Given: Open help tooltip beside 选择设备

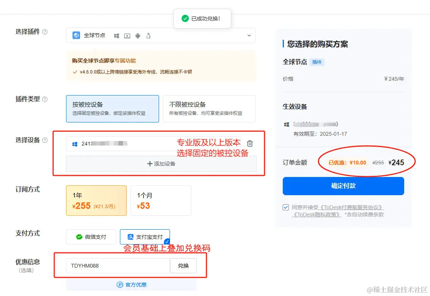Looking at the screenshot, I should coord(45,140).
